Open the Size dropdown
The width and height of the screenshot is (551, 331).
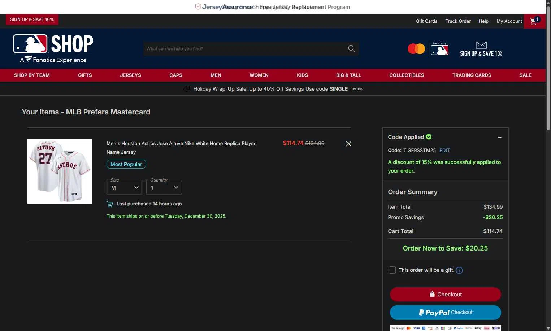[x=124, y=187]
